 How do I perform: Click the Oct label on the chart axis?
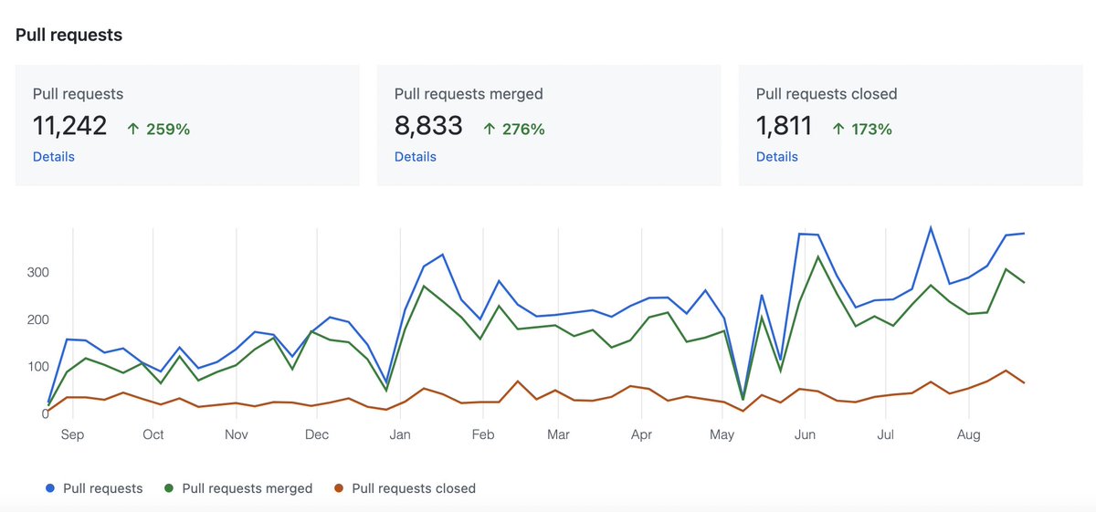153,434
